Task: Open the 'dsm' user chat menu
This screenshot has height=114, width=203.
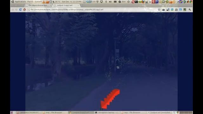Action: (x=122, y=2)
